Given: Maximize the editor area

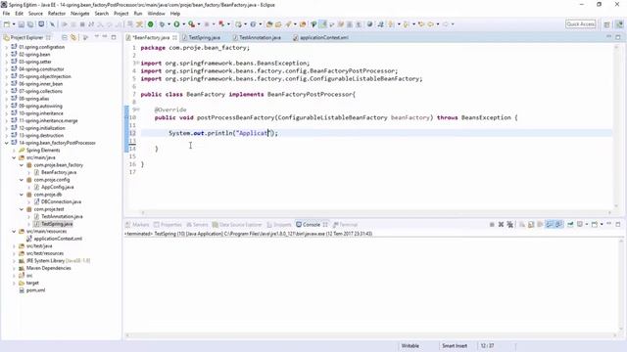Looking at the screenshot, I should [618, 37].
